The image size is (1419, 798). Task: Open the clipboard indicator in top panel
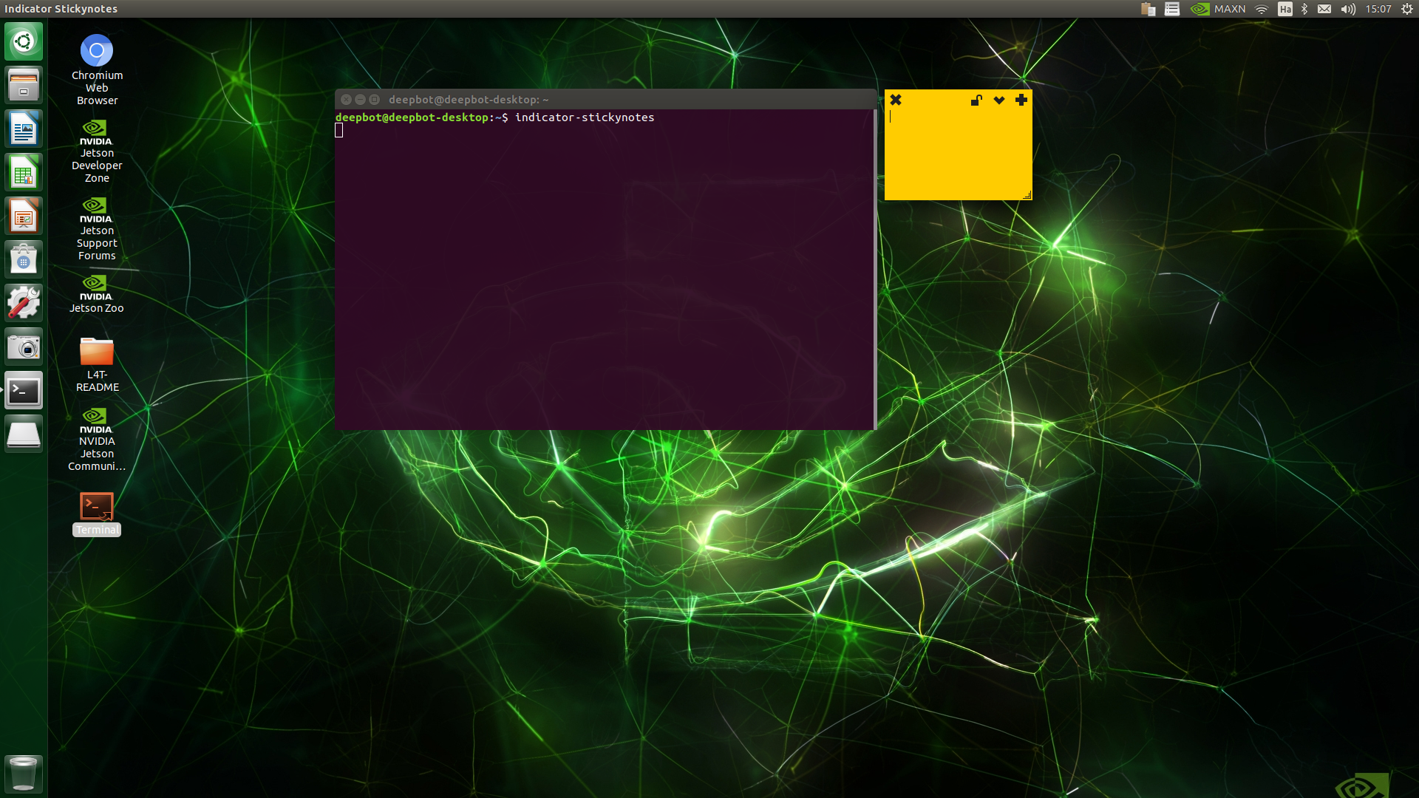[x=1148, y=9]
